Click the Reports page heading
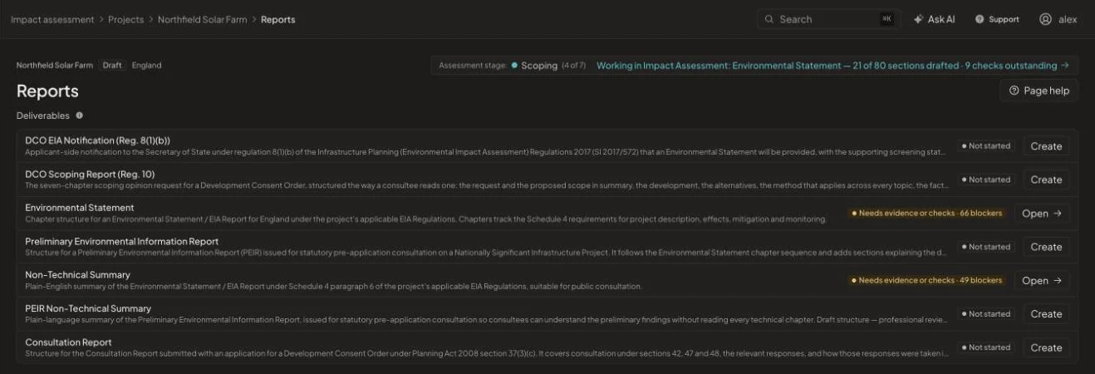1095x374 pixels. pos(47,91)
